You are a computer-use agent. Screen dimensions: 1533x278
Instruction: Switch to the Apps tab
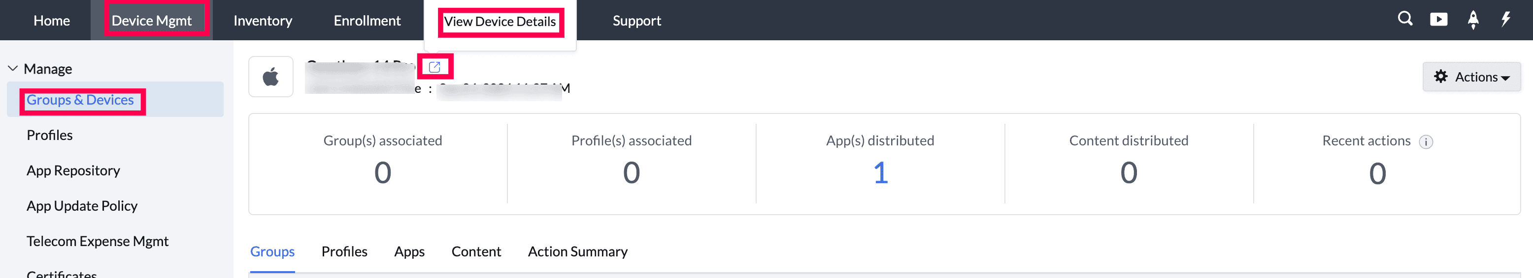(409, 251)
